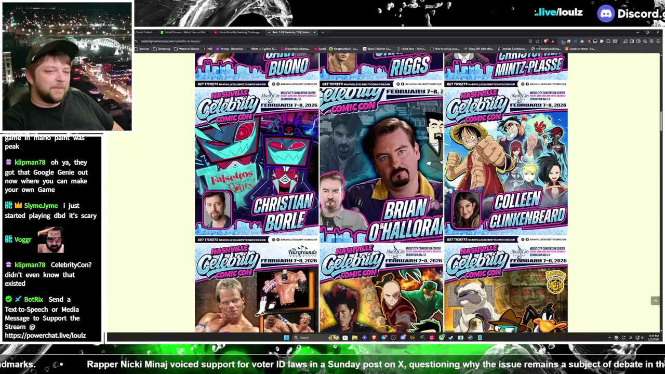Click the Brave Leo AI icon
Image resolution: width=665 pixels, height=374 pixels.
[645, 41]
